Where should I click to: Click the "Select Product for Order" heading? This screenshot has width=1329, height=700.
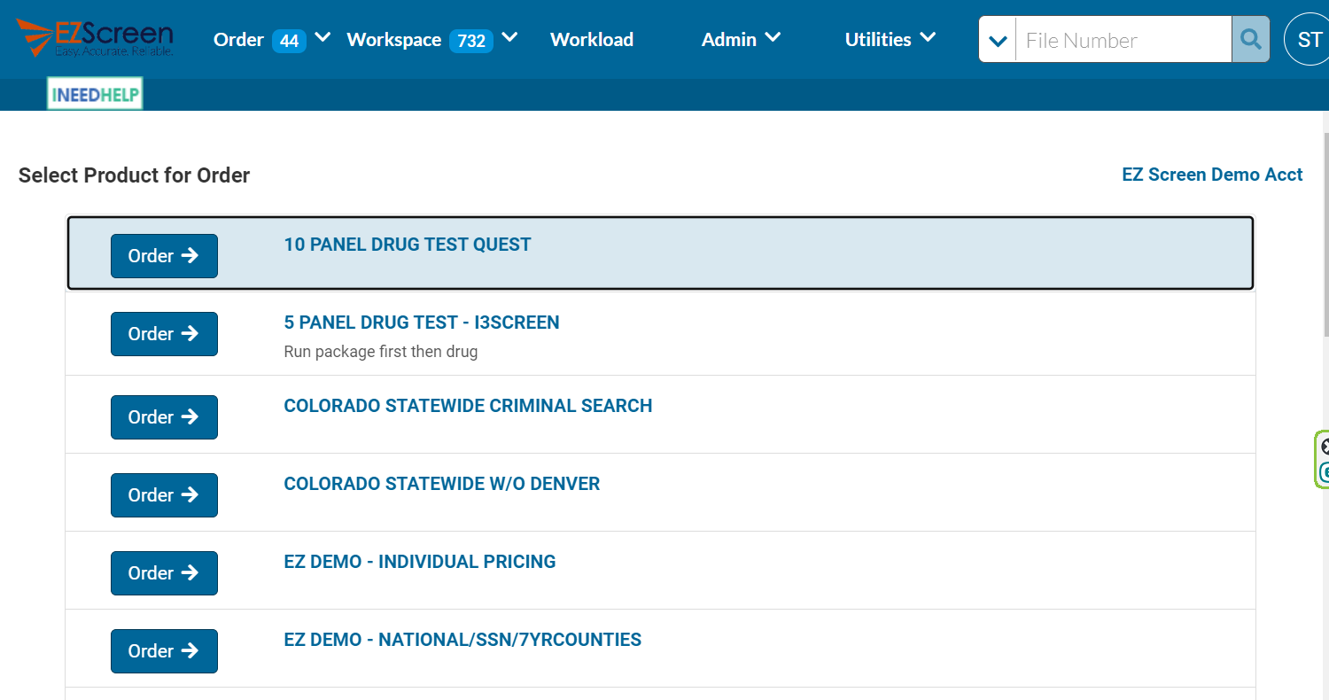click(x=134, y=175)
